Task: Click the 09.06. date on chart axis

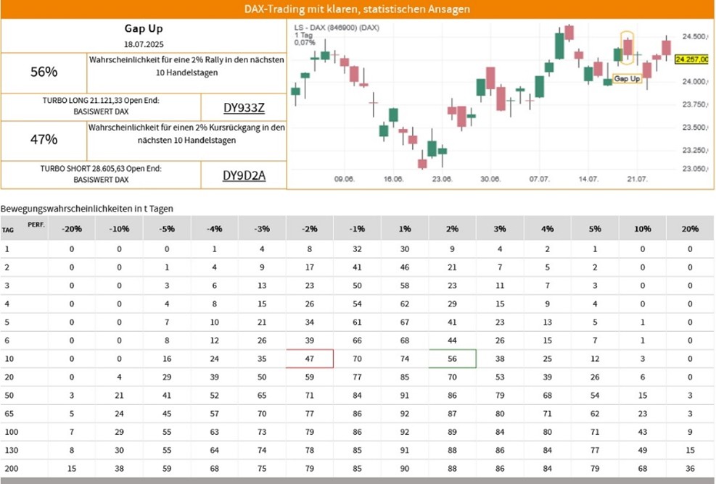Action: pyautogui.click(x=345, y=179)
